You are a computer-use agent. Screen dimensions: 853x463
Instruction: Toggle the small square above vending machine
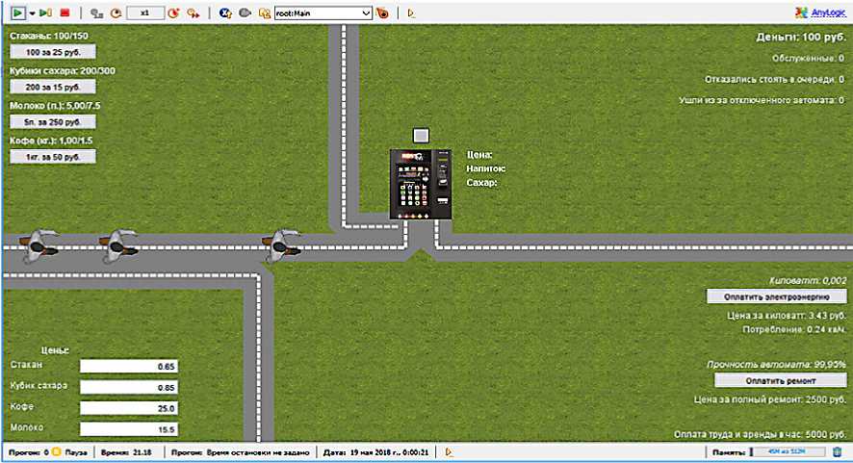tap(420, 136)
